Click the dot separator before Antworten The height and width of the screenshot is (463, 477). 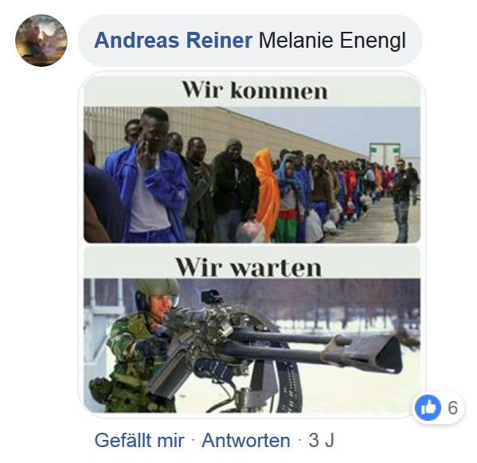pyautogui.click(x=193, y=441)
